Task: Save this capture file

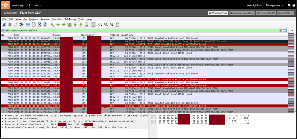Action: tap(34, 24)
